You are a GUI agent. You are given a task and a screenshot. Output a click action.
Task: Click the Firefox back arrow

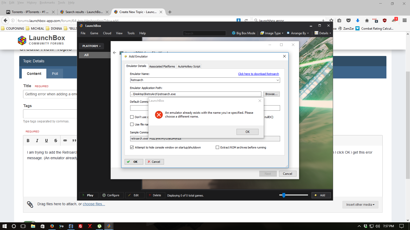[x=5, y=20]
